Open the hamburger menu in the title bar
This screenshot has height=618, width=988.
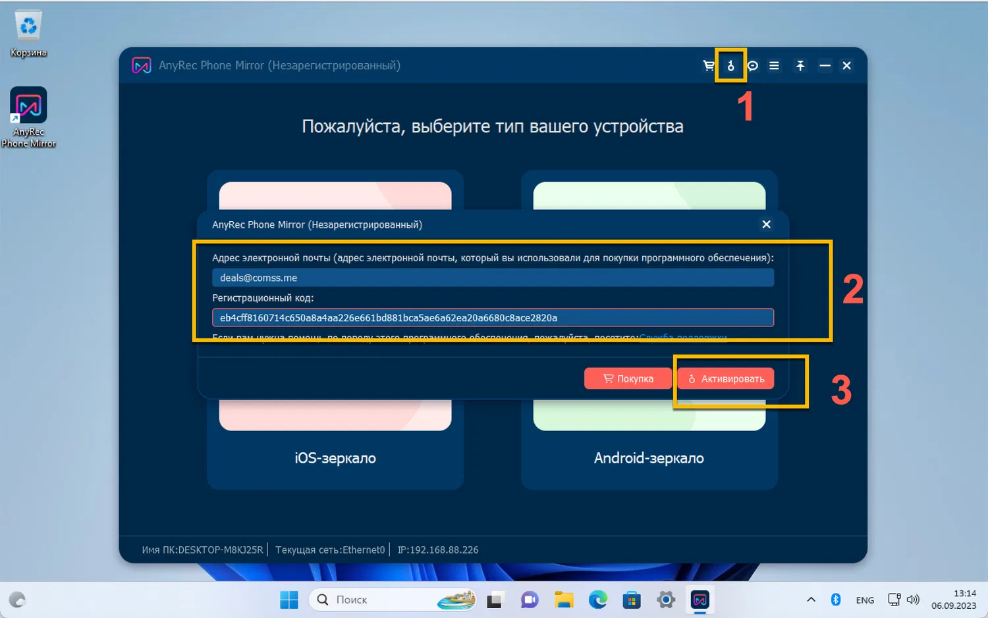click(775, 65)
